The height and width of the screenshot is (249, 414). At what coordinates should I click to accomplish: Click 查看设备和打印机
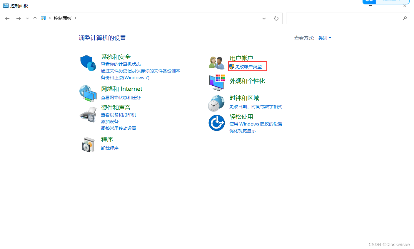coord(118,115)
